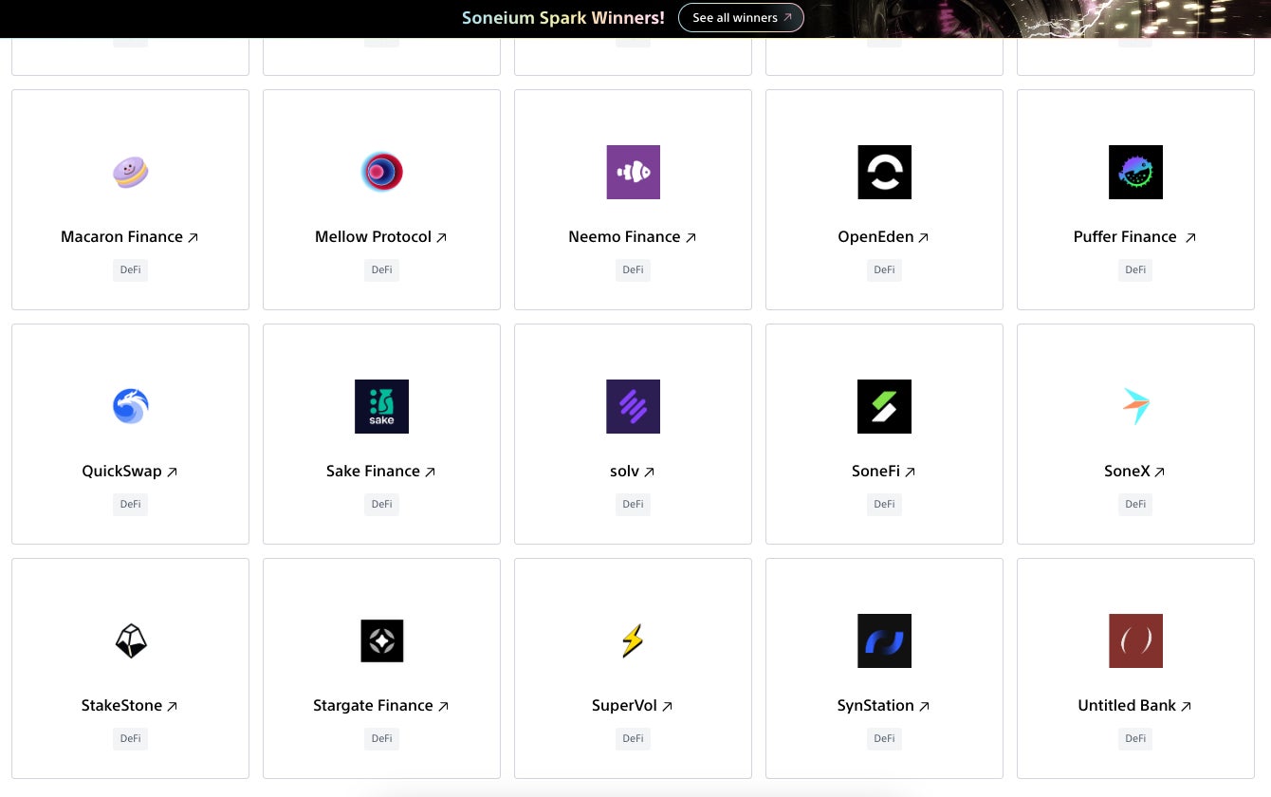Click the DeFi tag under Sake Finance
Screen dimensions: 1271x797
coord(381,505)
